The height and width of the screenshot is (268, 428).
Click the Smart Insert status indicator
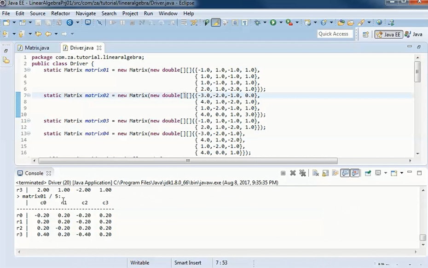click(187, 262)
